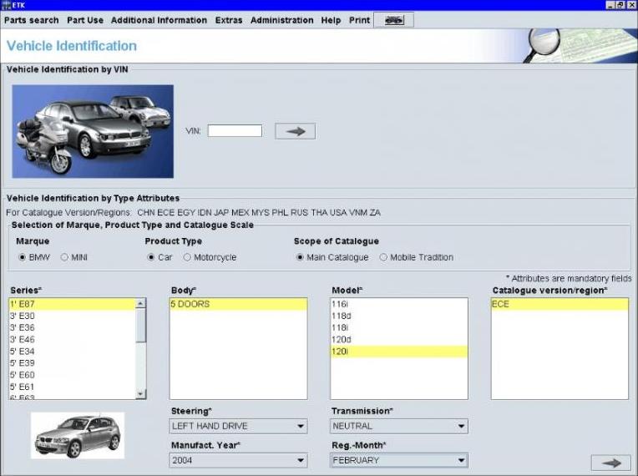This screenshot has width=638, height=476.
Task: Select model 120i
Action: coord(399,352)
